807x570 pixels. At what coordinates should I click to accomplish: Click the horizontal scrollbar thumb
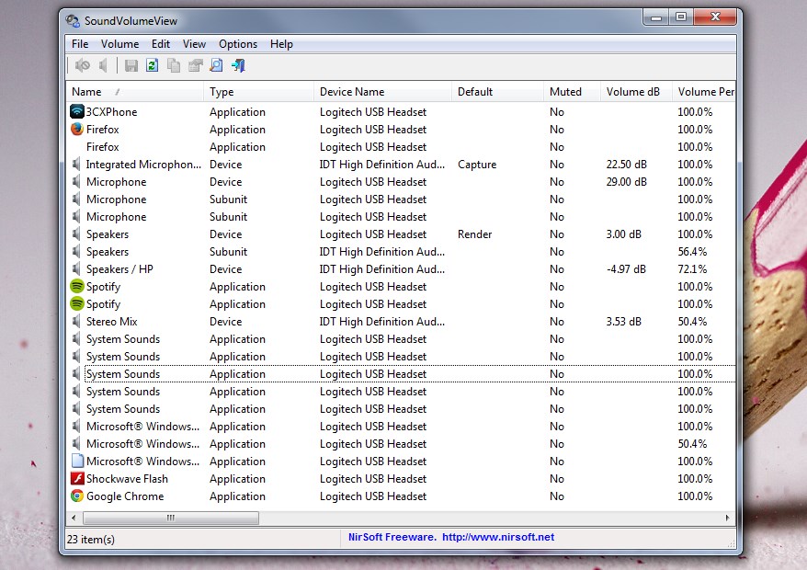coord(171,518)
